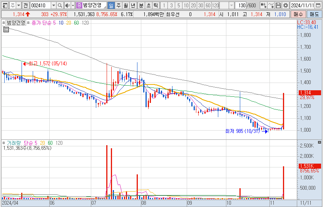Select the 10 moving average legend
Screen dimensions: 323x207
tap(61, 23)
